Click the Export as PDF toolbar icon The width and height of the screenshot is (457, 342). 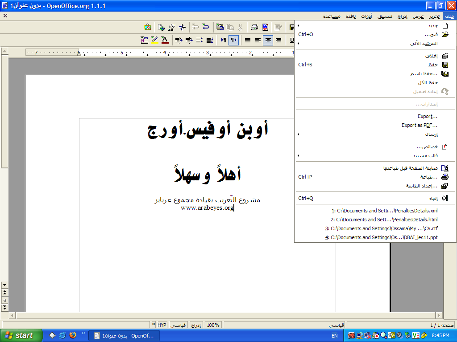click(265, 27)
